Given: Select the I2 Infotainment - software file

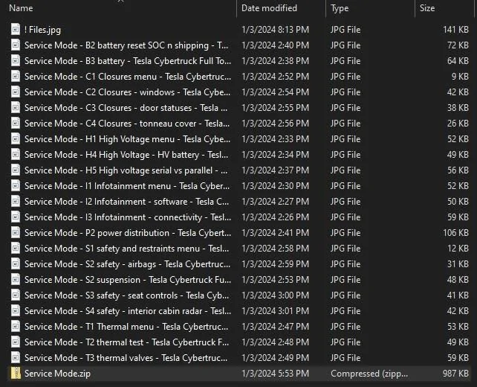Looking at the screenshot, I should tap(127, 202).
